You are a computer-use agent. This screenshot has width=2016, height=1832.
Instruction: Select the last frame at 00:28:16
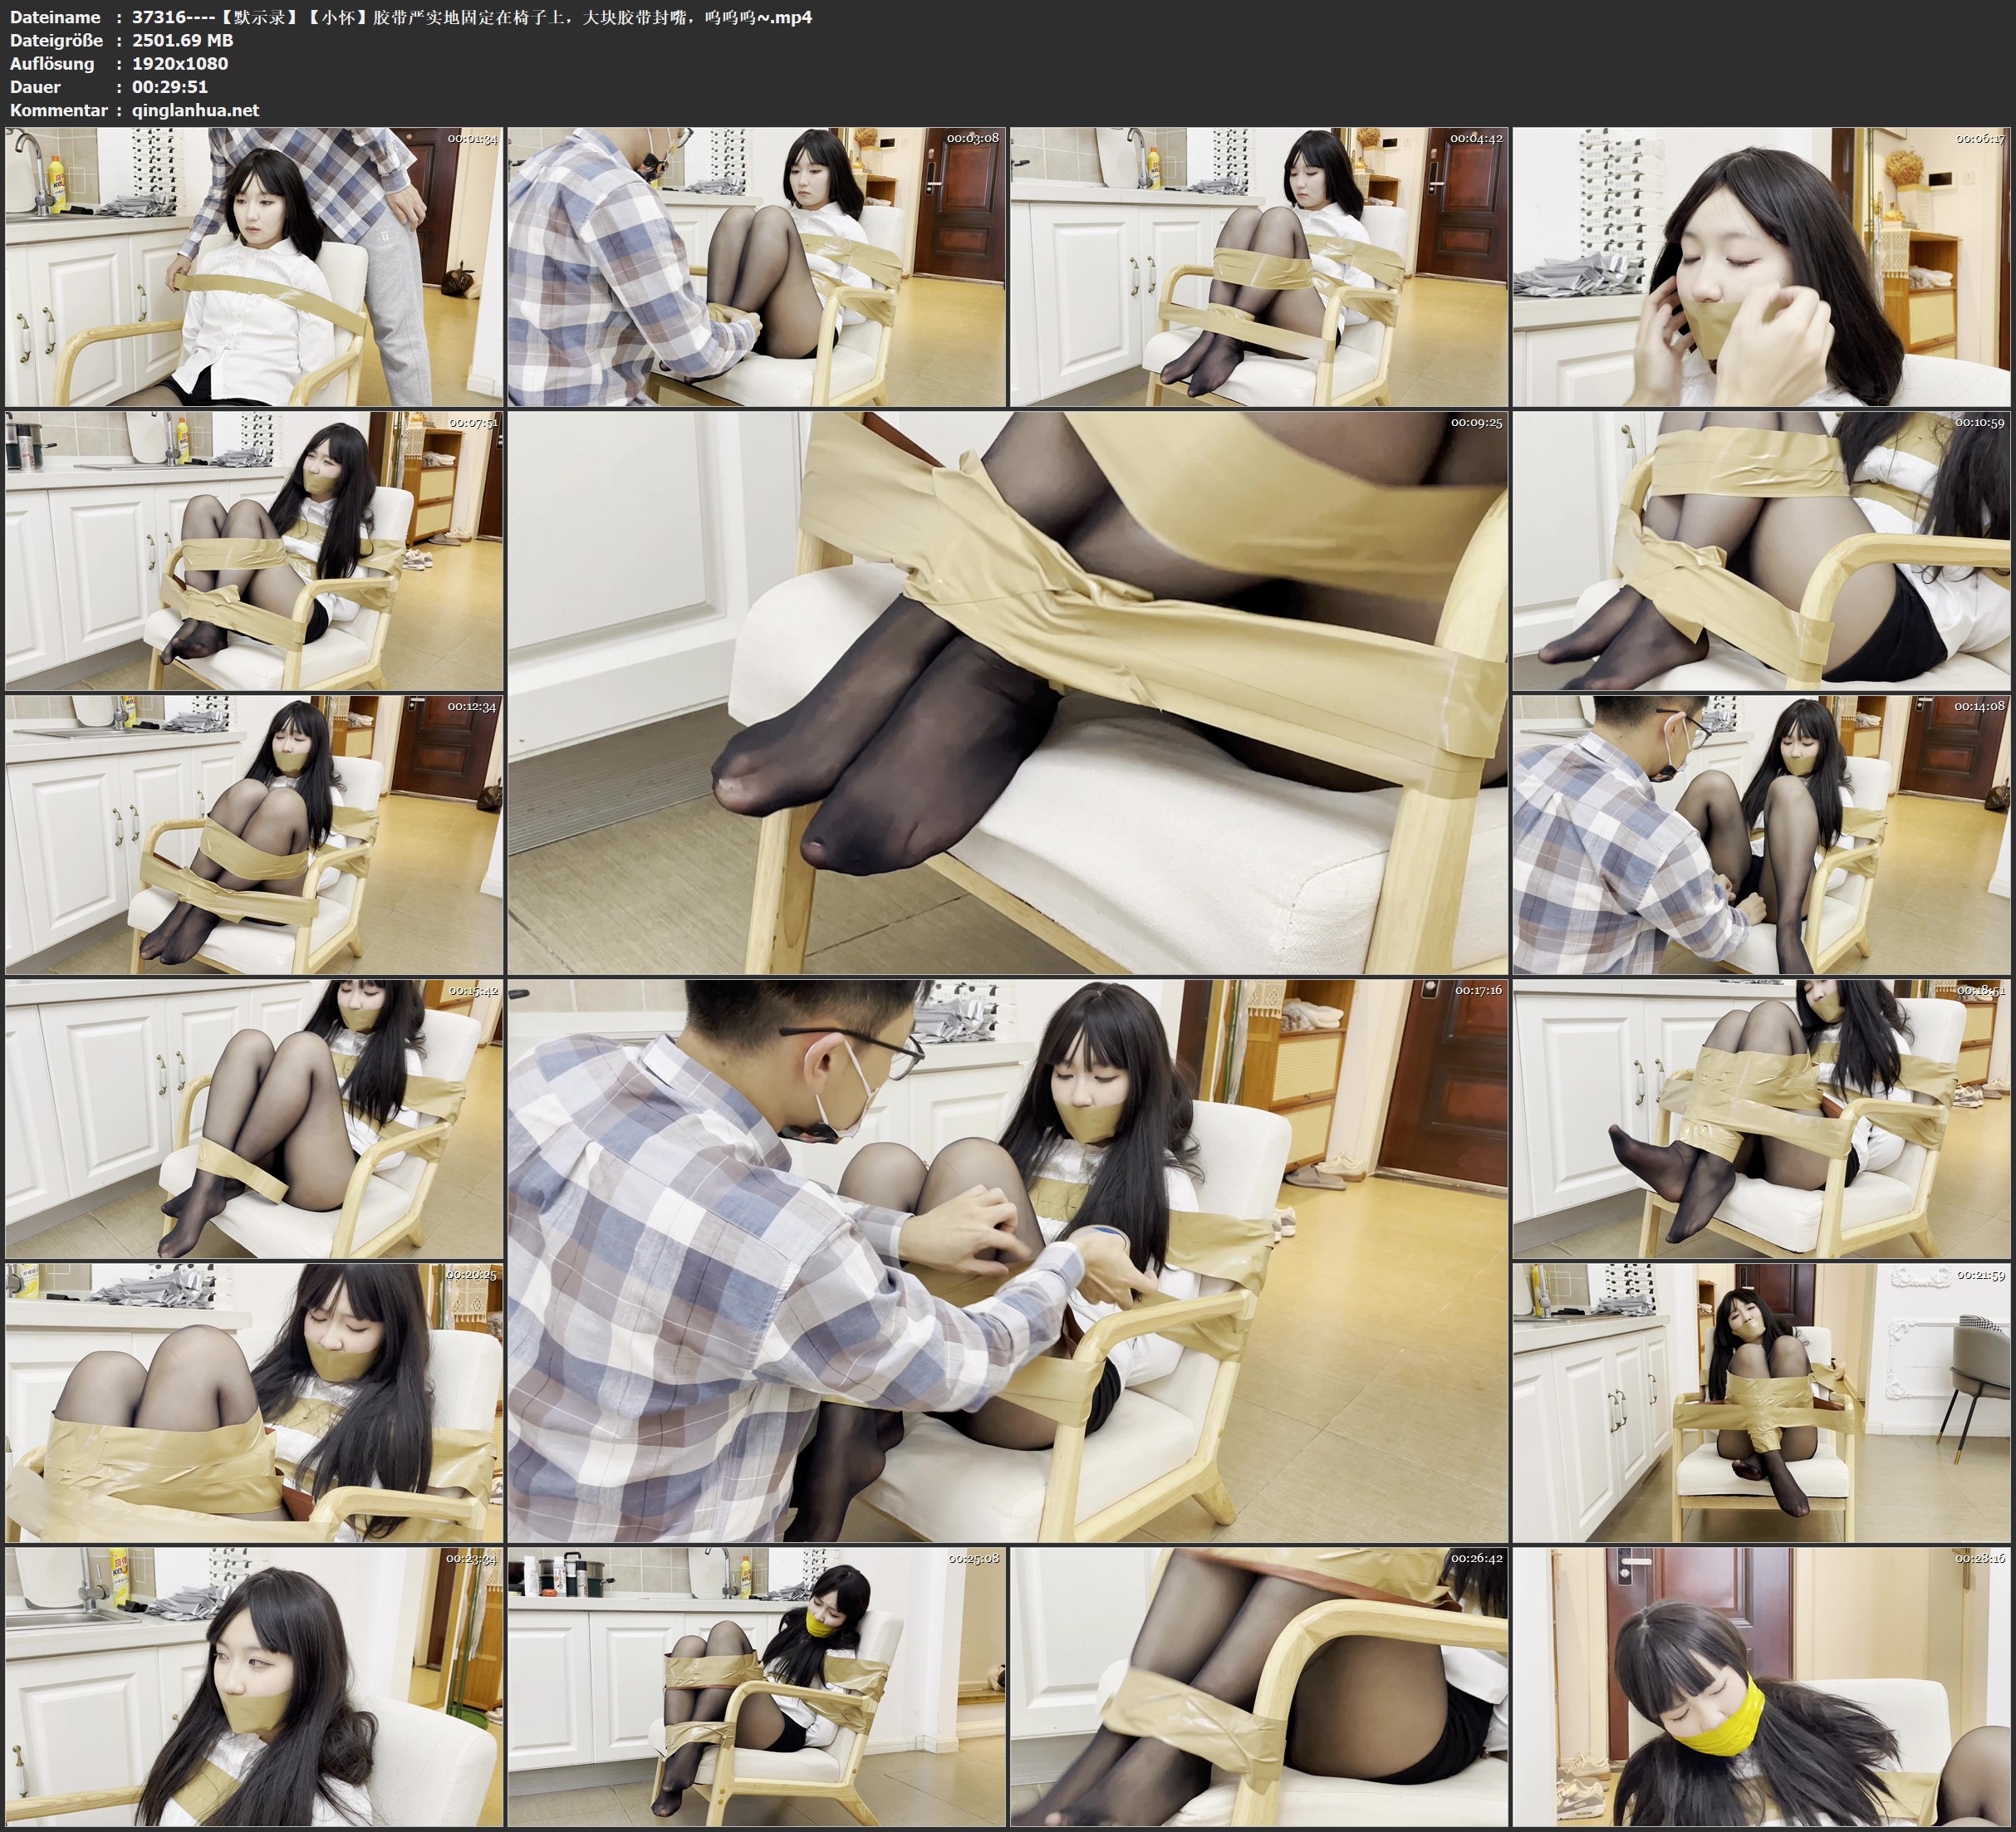[x=1761, y=1686]
